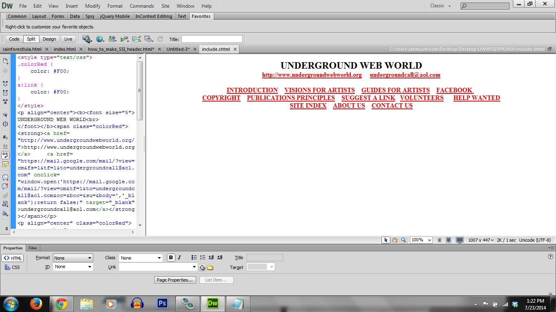Select the Hand tool in status bar
Viewport: 556px width, 312px height.
[394, 240]
